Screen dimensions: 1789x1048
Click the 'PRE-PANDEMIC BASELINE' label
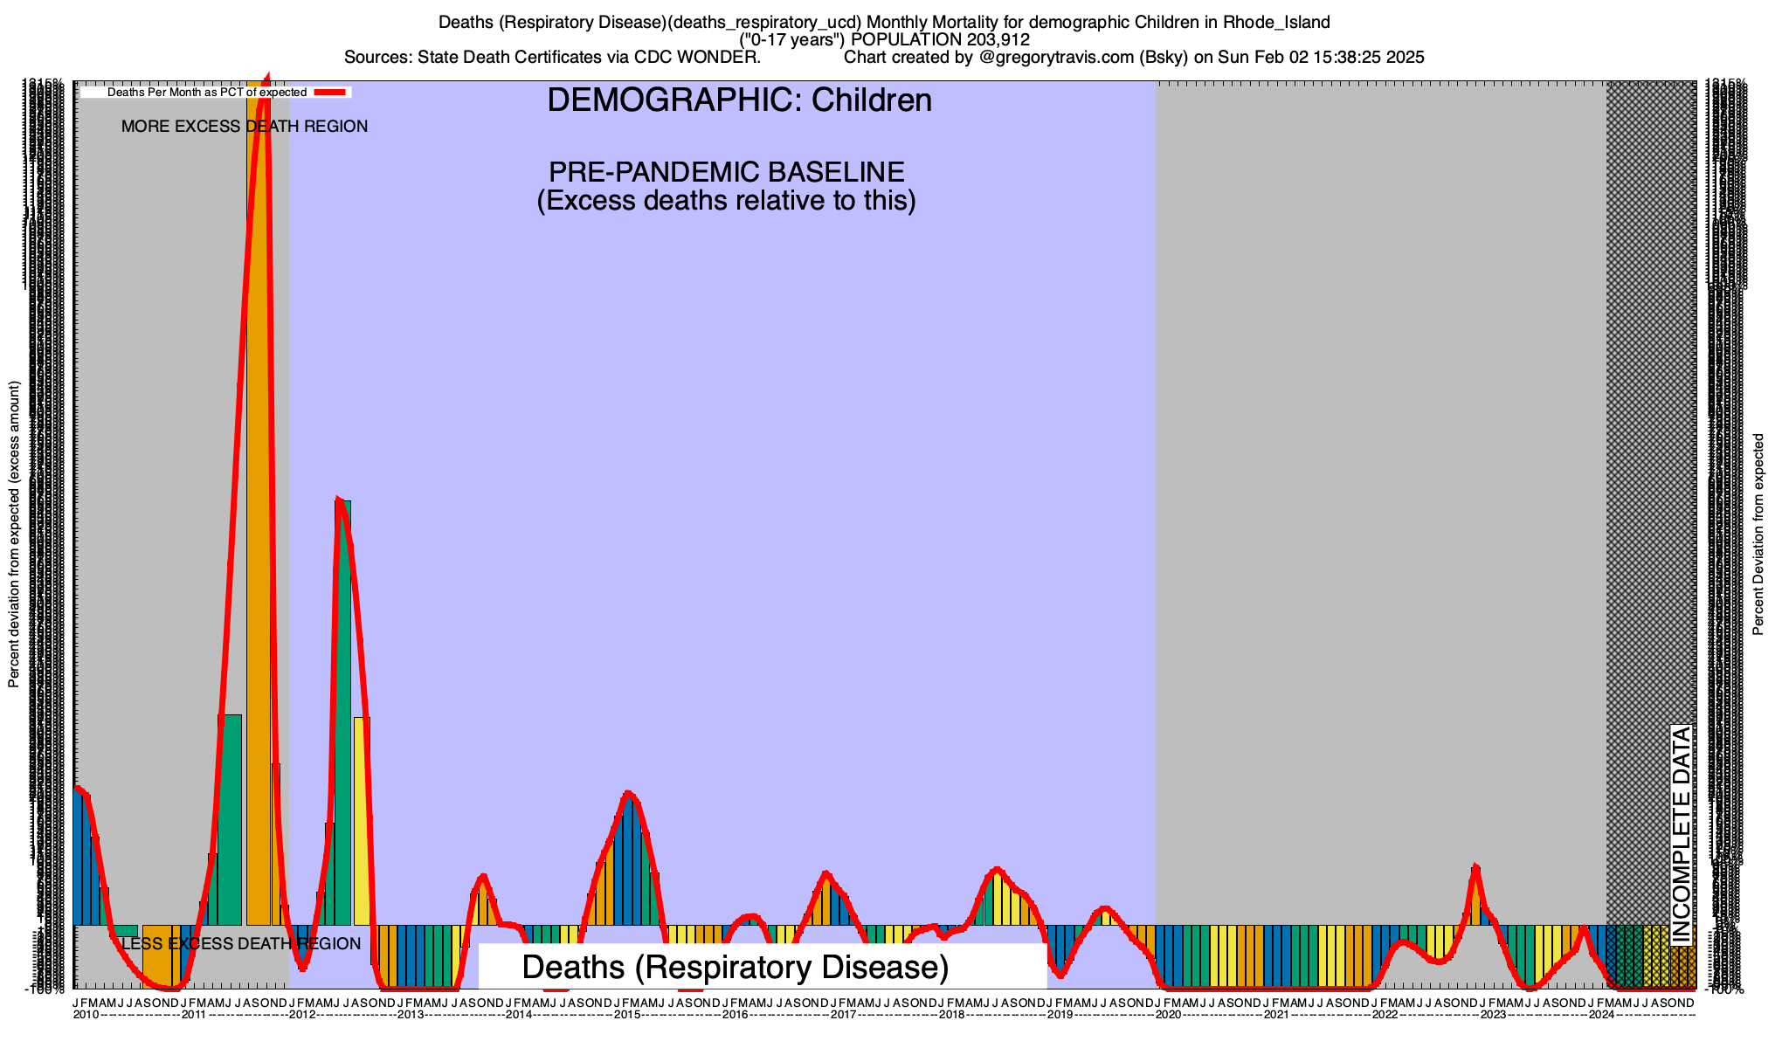coord(726,172)
